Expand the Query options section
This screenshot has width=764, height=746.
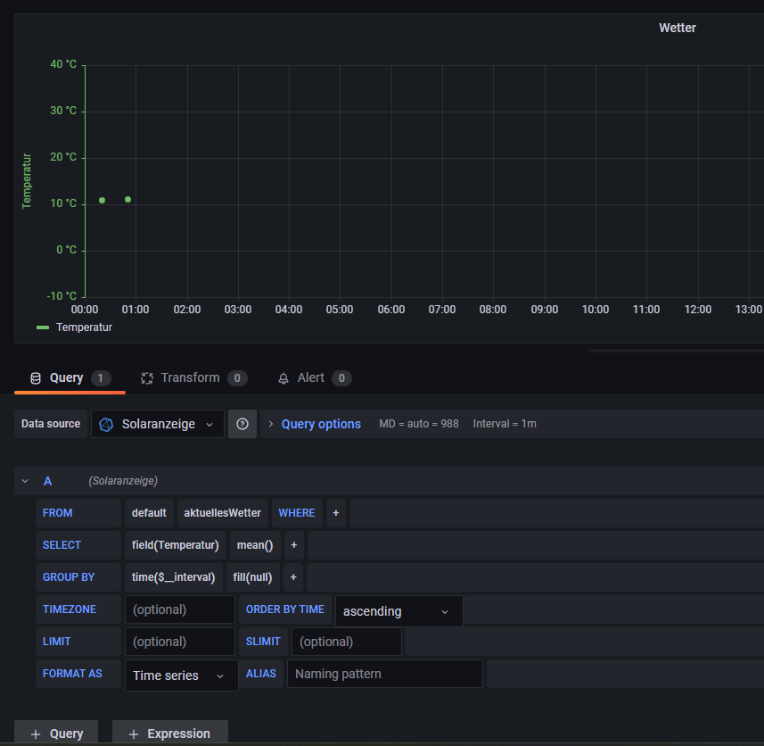pyautogui.click(x=321, y=424)
